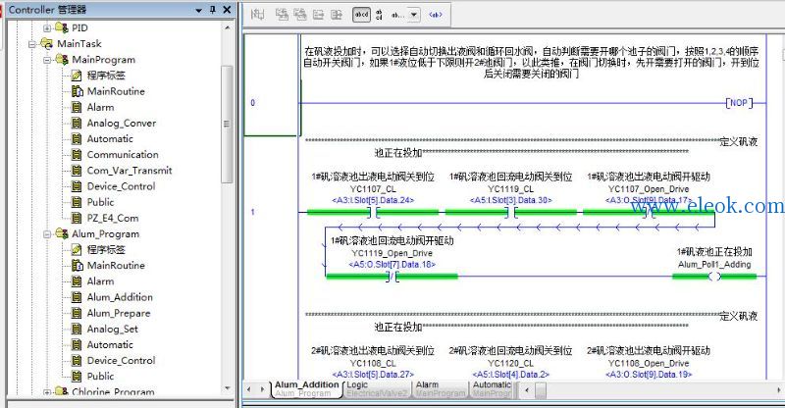Select the Alum_Addition routine in tree
Screen dimensions: 785x408
120,297
